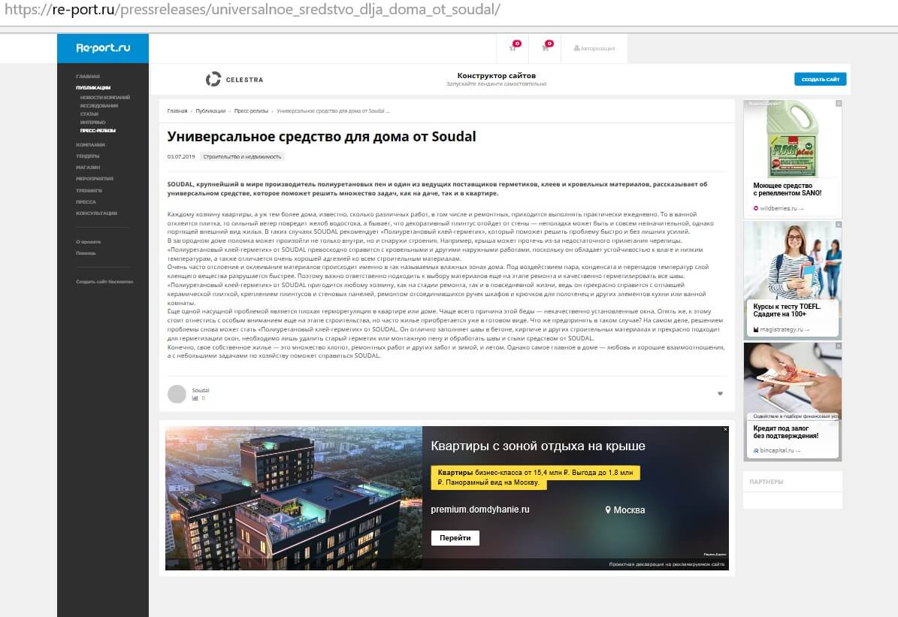898x617 pixels.
Task: Click Моющее средство с репеллентом SANO text
Action: [788, 189]
